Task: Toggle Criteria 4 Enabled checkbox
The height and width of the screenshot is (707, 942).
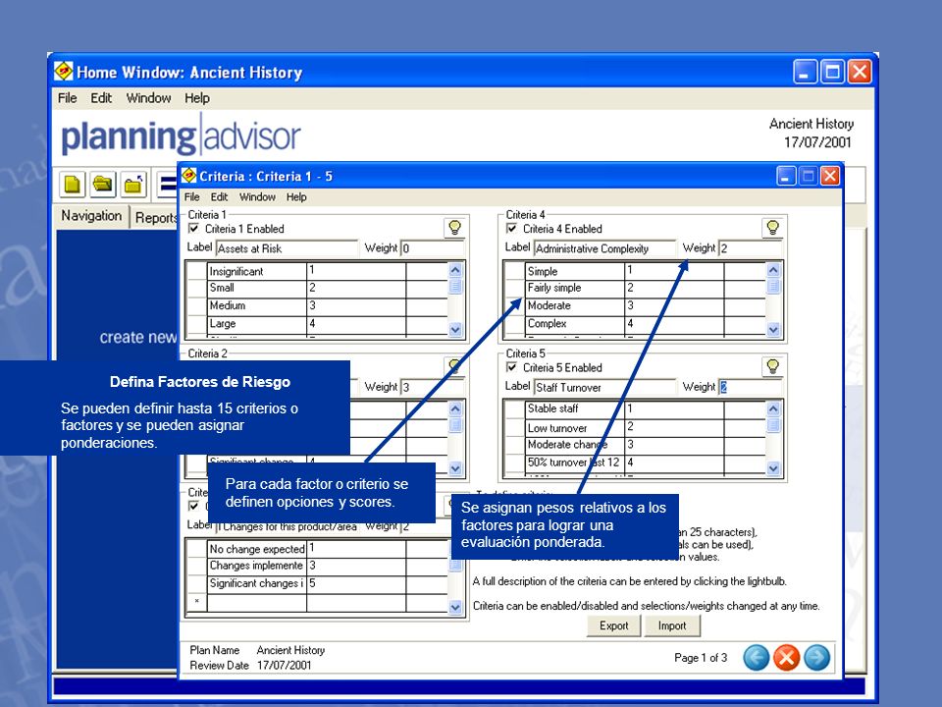Action: [x=512, y=229]
